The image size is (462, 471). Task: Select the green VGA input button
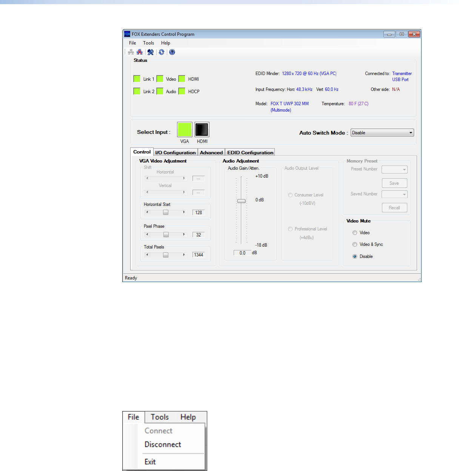click(x=185, y=130)
